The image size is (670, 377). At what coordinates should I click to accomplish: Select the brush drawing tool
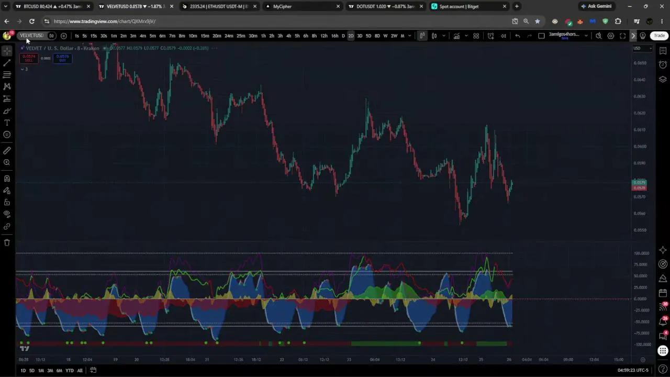(7, 110)
